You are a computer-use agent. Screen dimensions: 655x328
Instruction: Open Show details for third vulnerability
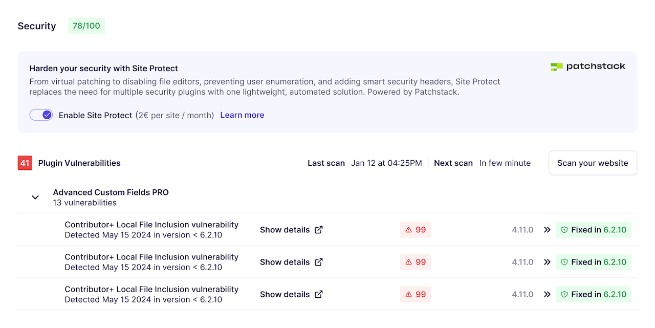(x=285, y=294)
